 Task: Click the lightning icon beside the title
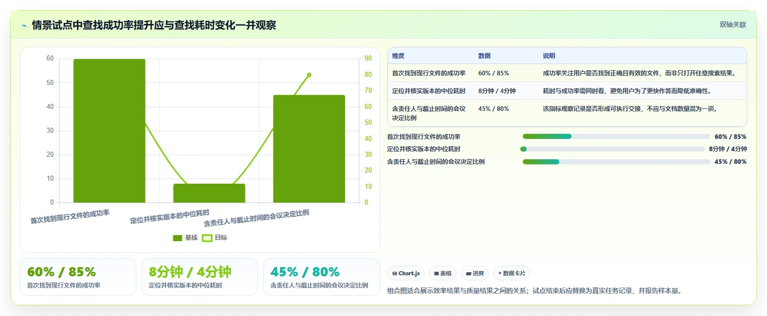coord(24,25)
